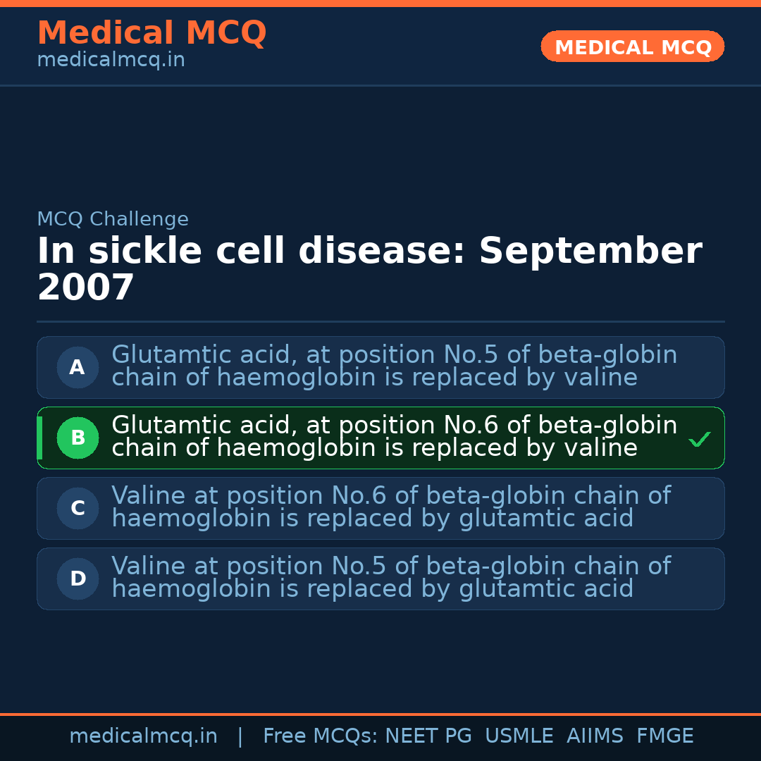Select option A answer text about position No.5
Screen dimensions: 761x761
pos(394,366)
